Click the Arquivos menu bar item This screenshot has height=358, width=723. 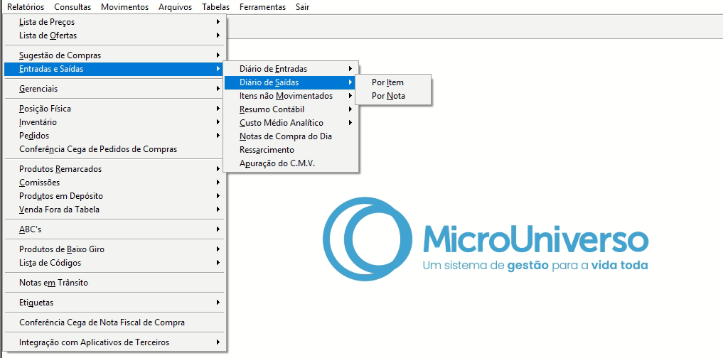coord(175,7)
